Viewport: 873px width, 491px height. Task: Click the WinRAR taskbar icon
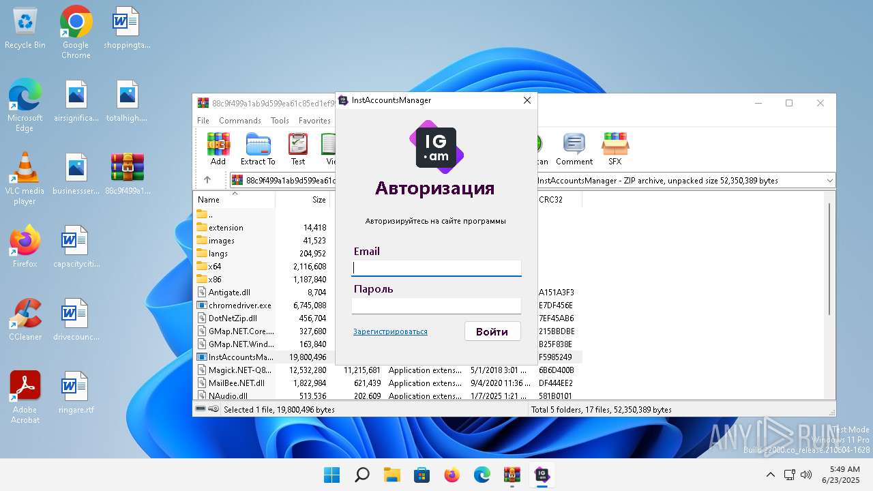[x=512, y=475]
